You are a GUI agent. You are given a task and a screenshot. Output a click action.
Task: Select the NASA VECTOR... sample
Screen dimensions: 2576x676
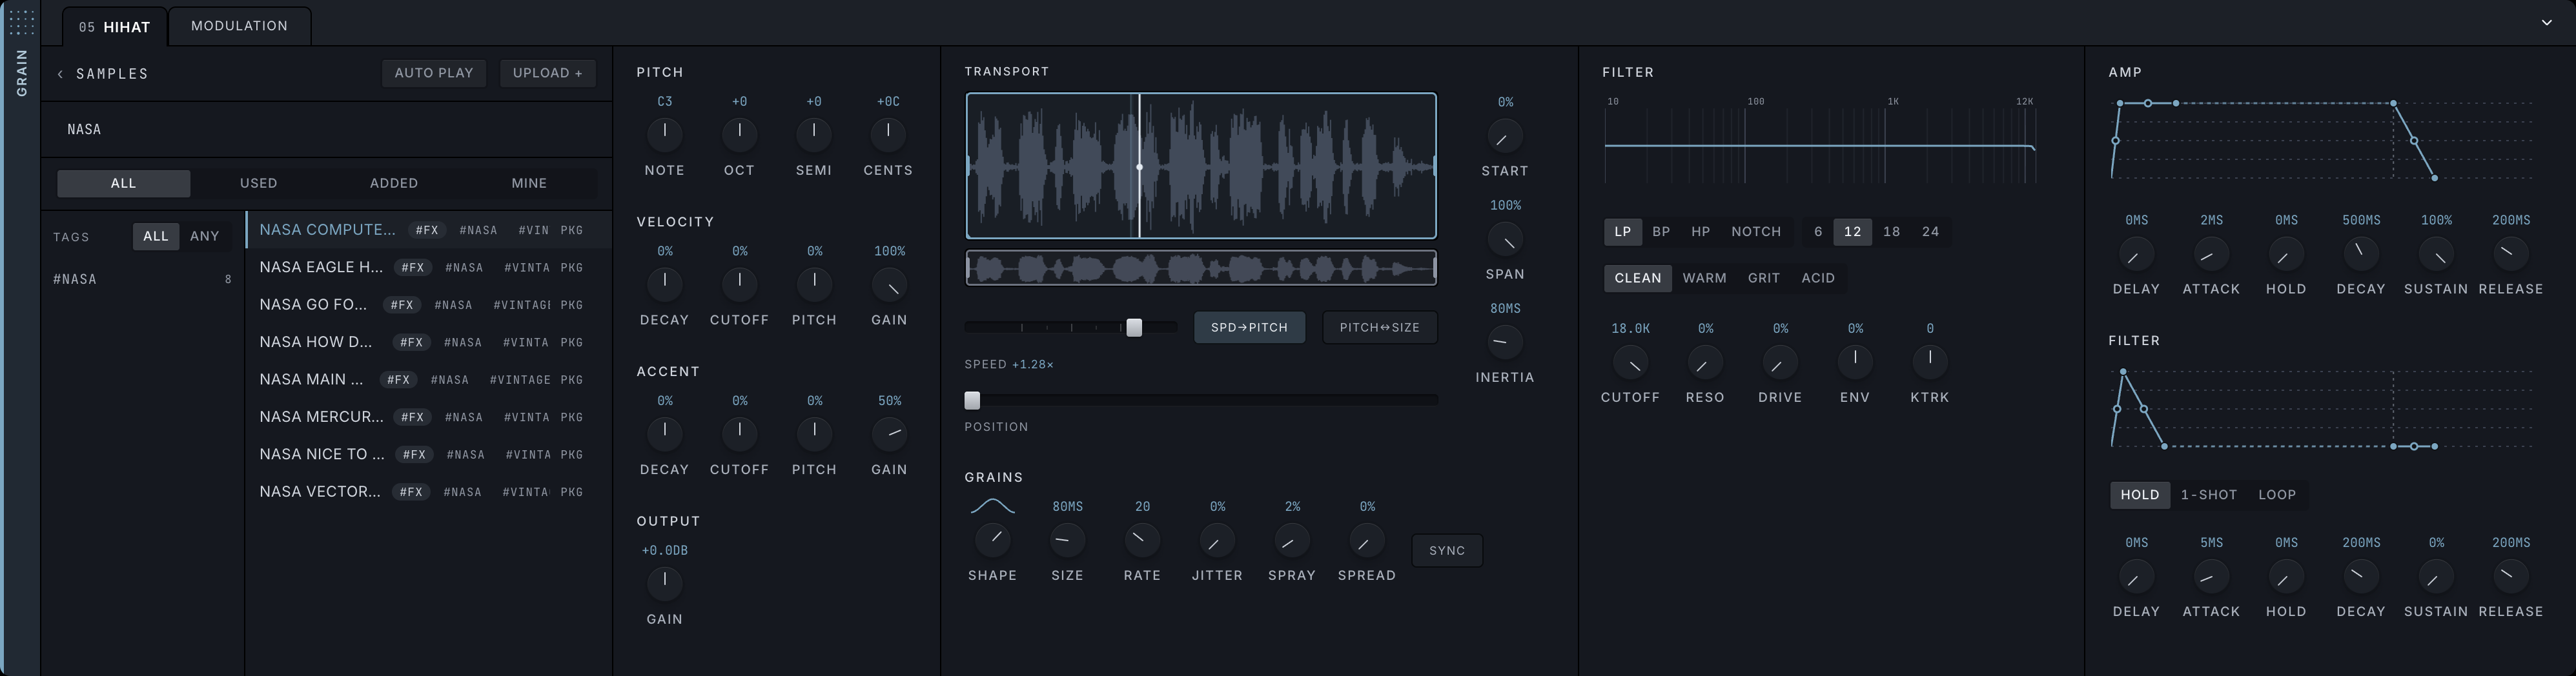[x=429, y=492]
